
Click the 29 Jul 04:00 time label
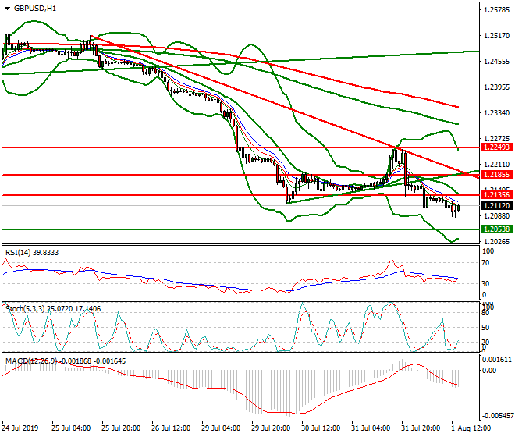click(221, 428)
